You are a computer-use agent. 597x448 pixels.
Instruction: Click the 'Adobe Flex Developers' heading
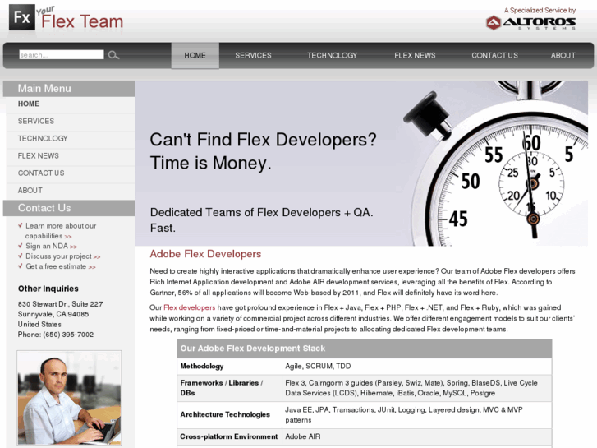pyautogui.click(x=205, y=254)
